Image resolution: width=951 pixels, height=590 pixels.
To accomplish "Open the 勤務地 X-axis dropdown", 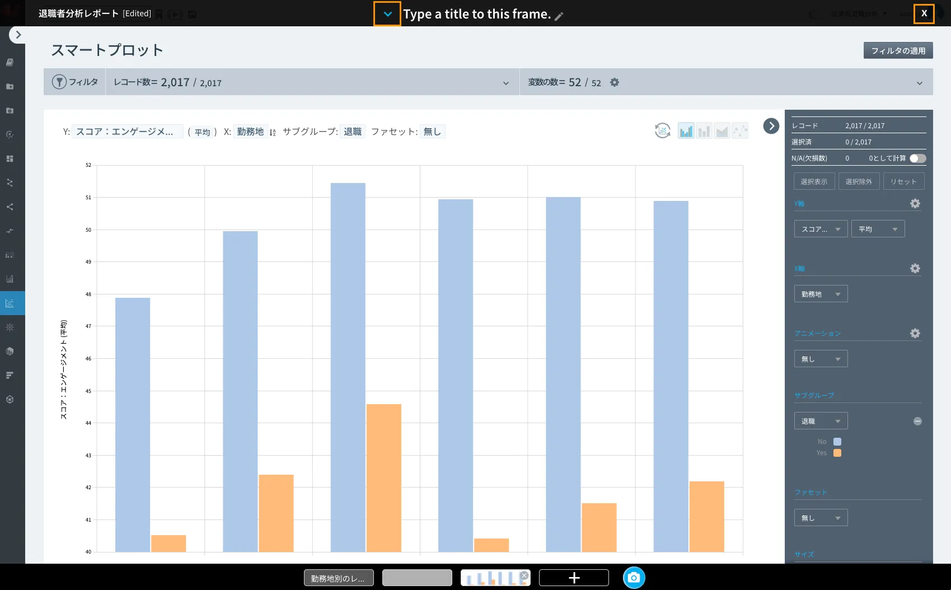I will pos(821,294).
